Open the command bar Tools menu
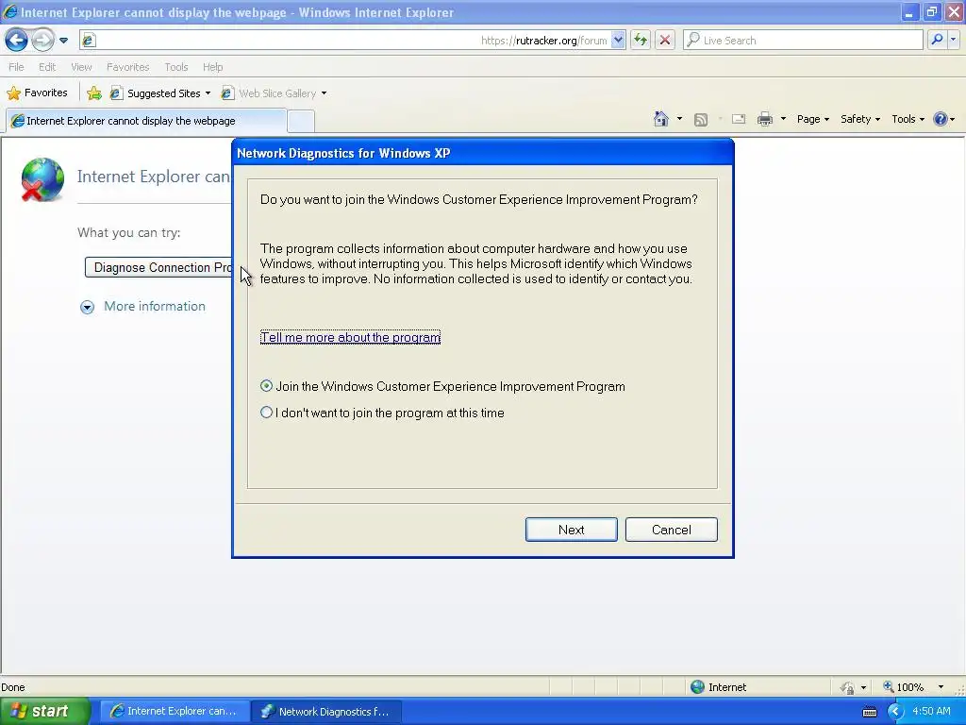Screen dimensions: 966x725 point(908,119)
